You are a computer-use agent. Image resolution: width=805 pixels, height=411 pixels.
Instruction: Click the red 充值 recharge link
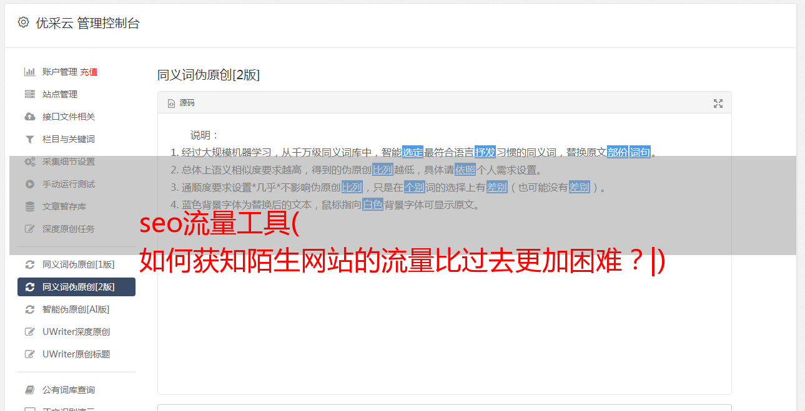pyautogui.click(x=89, y=72)
